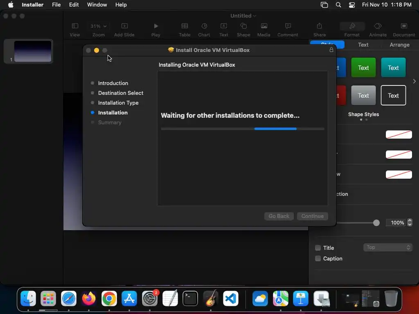Screen dimensions: 419x314
Task: Open App Store from the Dock
Action: click(x=129, y=298)
